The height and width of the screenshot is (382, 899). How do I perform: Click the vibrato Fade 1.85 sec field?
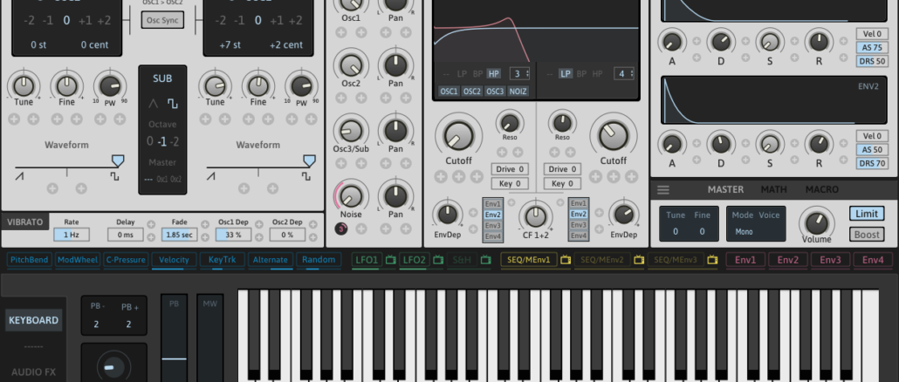(180, 235)
